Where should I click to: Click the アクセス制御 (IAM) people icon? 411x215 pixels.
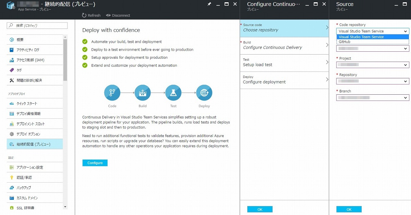click(12, 60)
